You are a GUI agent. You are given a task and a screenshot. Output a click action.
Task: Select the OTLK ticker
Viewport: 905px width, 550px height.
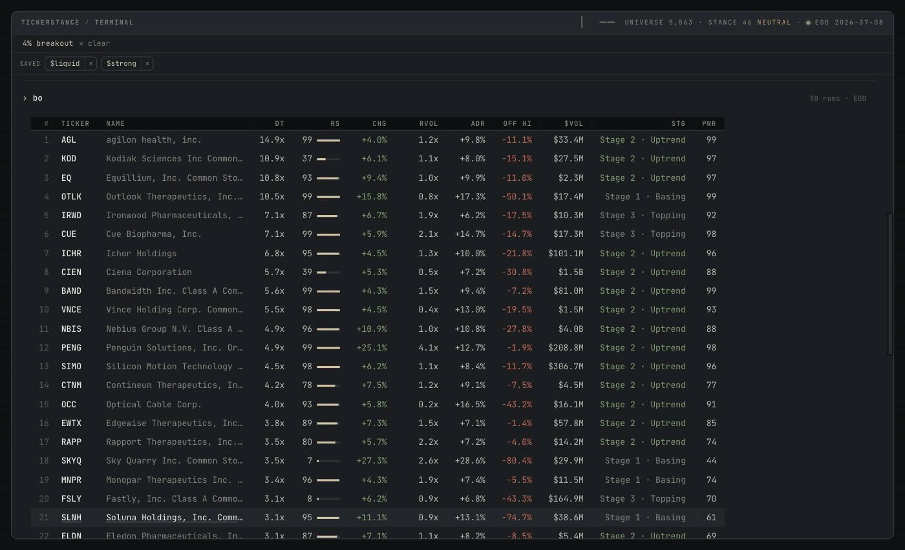click(71, 196)
